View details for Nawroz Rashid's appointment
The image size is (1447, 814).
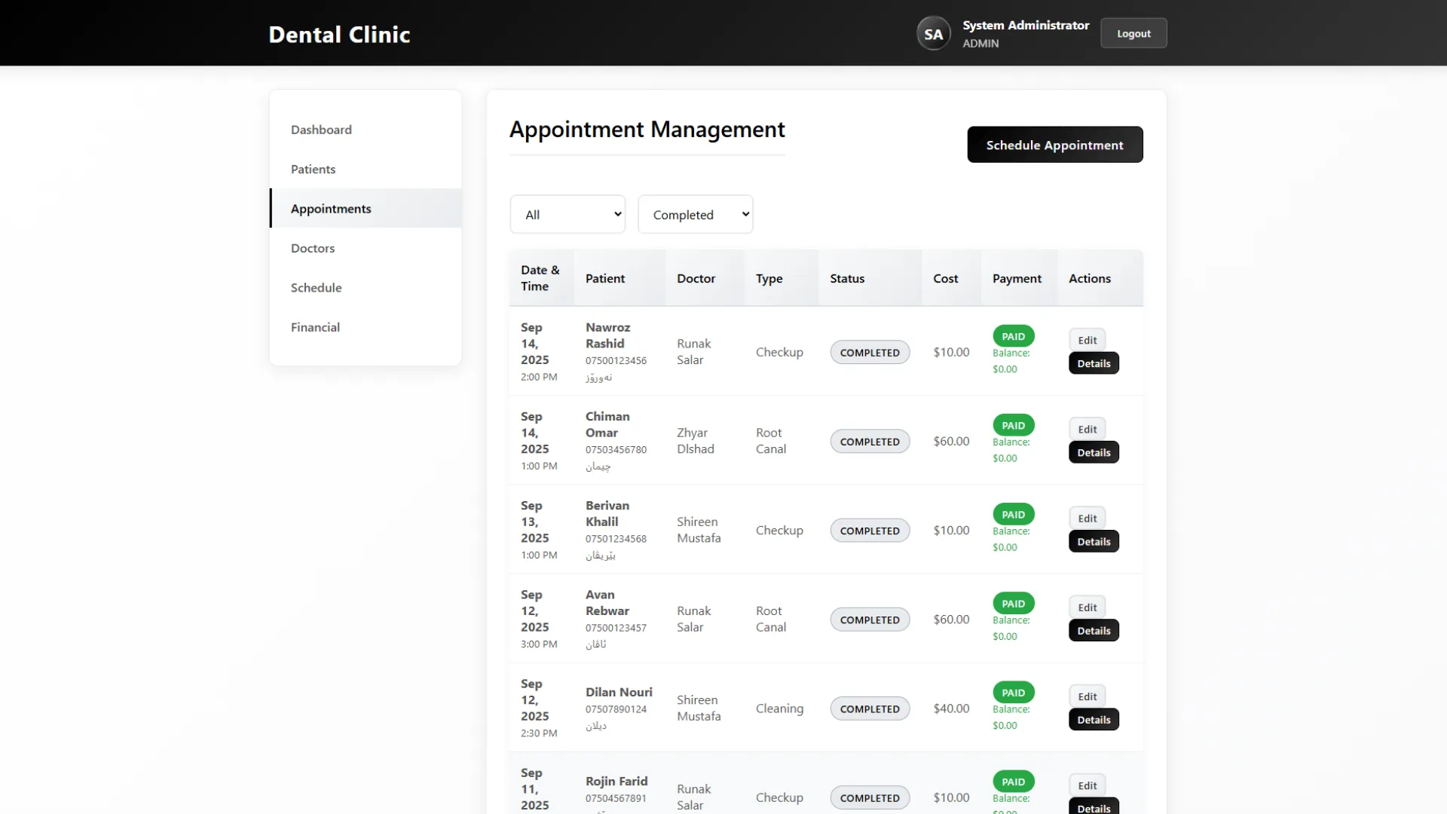coord(1094,363)
